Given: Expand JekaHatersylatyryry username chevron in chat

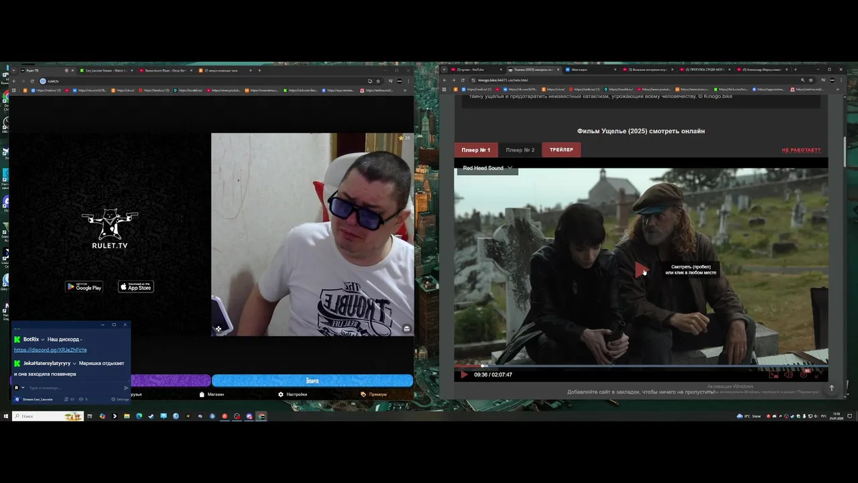Looking at the screenshot, I should click(x=74, y=363).
